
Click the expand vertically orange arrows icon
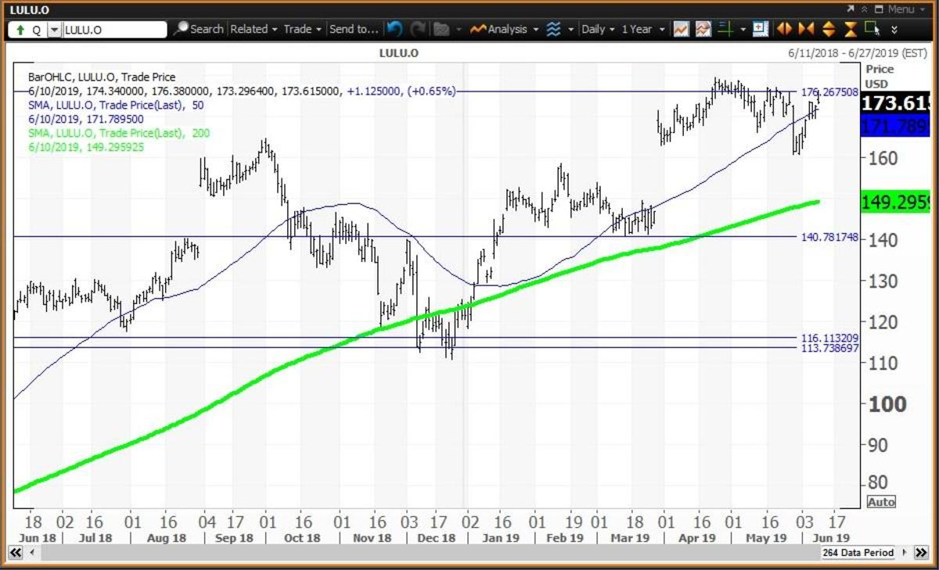pos(829,29)
